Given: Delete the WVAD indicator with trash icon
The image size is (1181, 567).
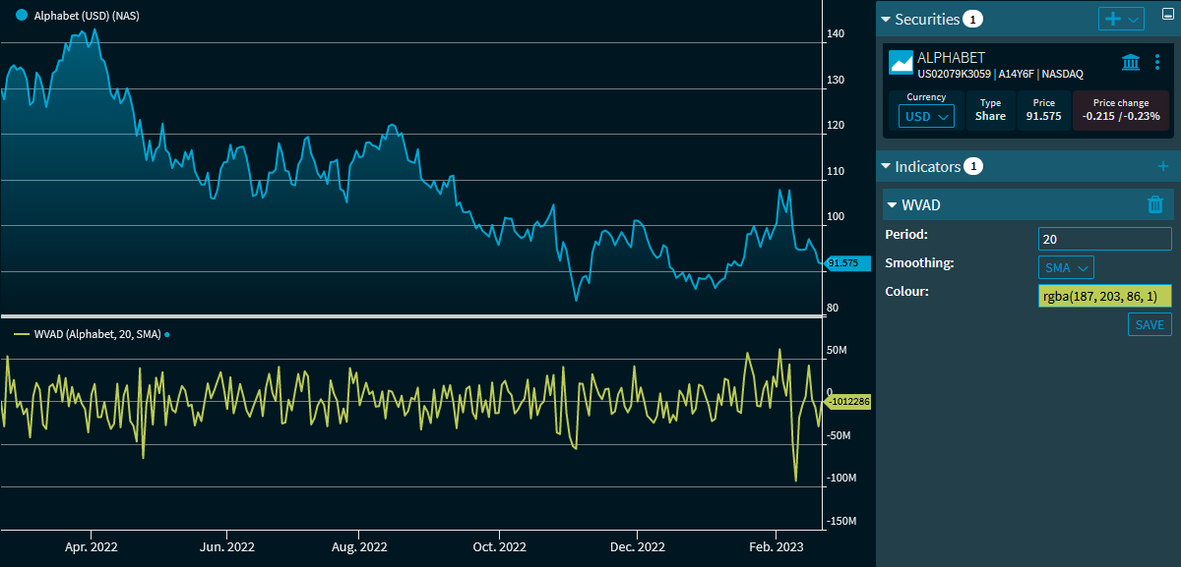Looking at the screenshot, I should pos(1155,204).
